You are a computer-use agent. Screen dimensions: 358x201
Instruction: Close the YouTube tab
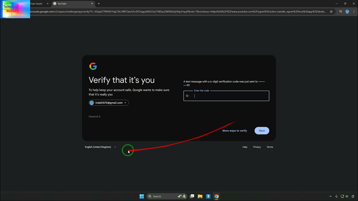point(92,4)
